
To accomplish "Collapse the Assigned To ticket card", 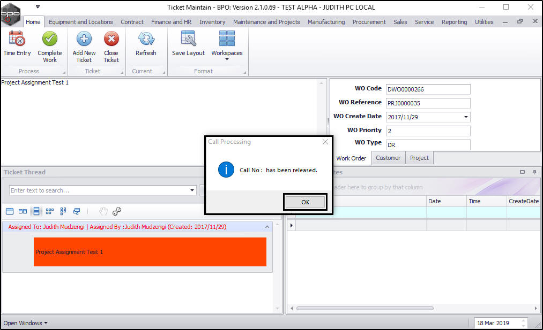I will click(267, 227).
